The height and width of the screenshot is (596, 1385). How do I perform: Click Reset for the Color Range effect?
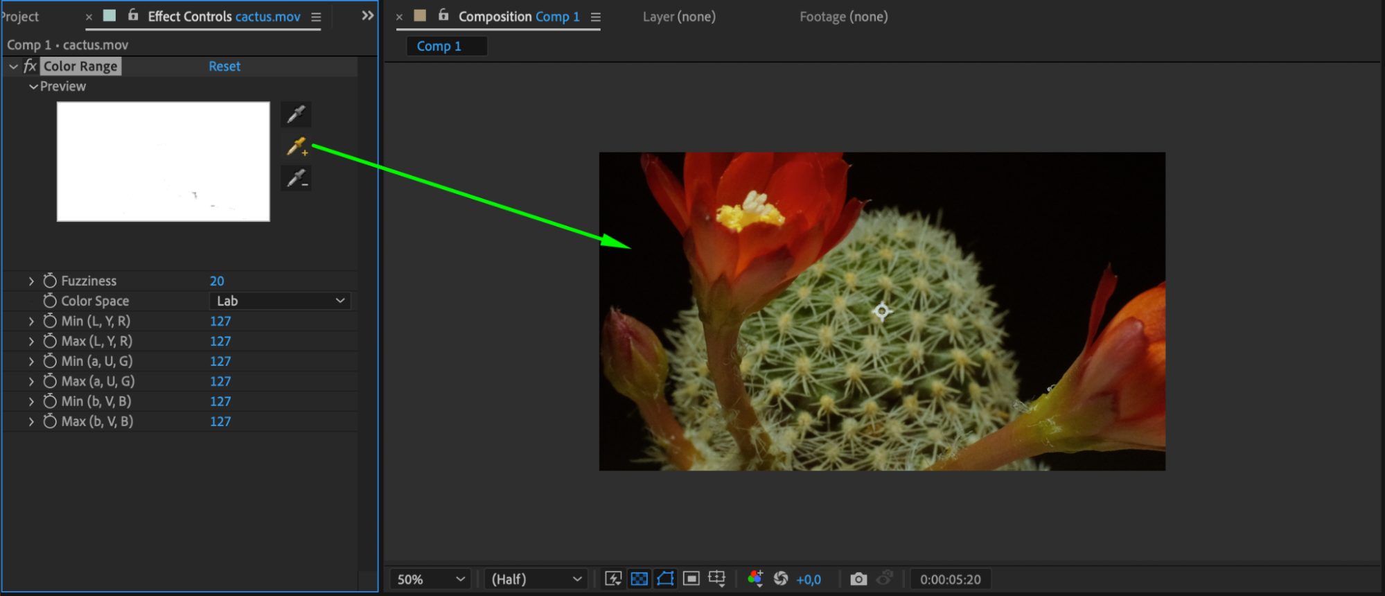pos(224,67)
